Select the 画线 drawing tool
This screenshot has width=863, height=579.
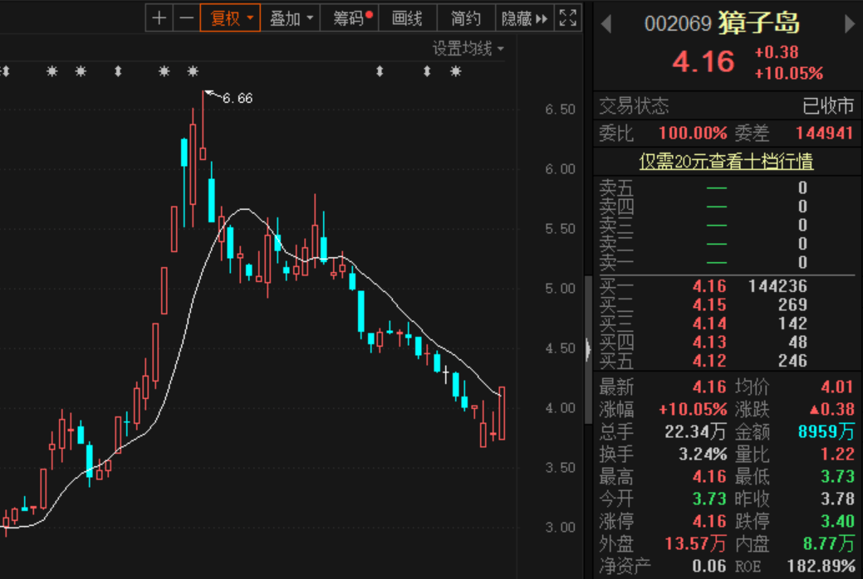407,18
